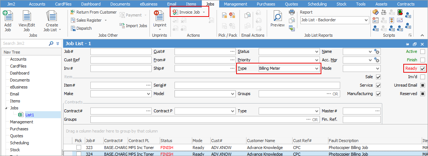Expand the search options double chevron
Viewport: 428px width, 156px height.
pos(58,43)
